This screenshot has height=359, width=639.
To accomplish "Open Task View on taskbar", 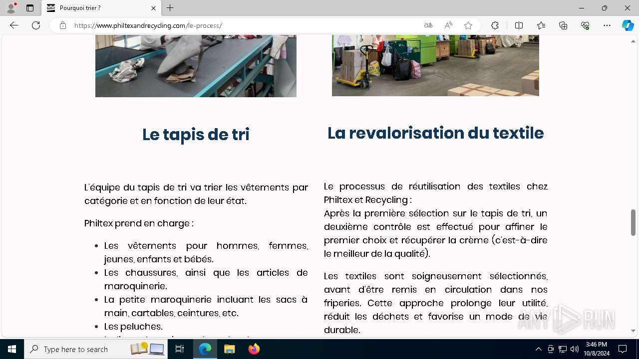I will click(180, 349).
